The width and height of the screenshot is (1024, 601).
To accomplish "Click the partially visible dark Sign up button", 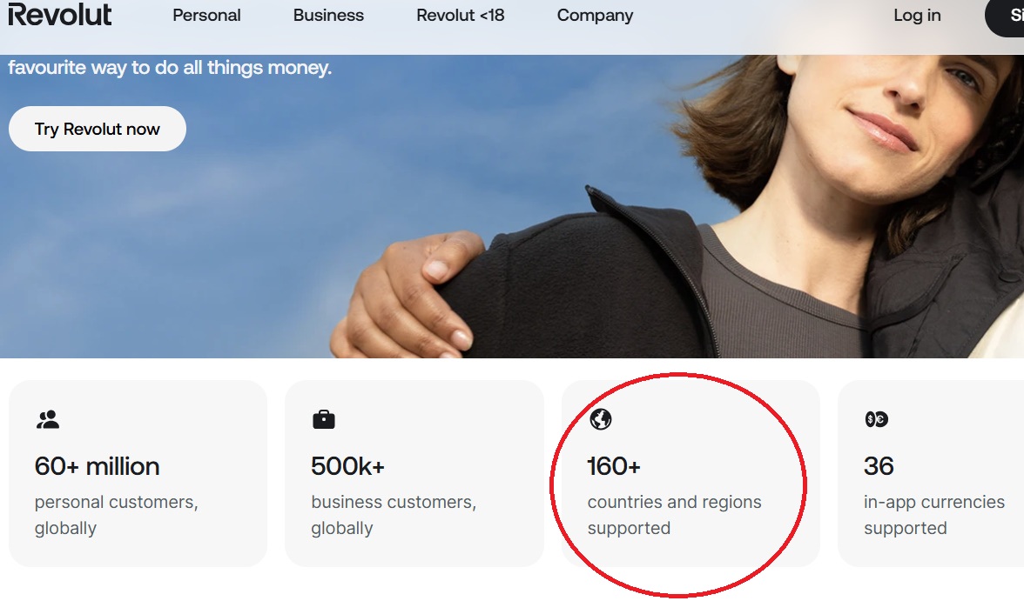I will [x=1007, y=17].
